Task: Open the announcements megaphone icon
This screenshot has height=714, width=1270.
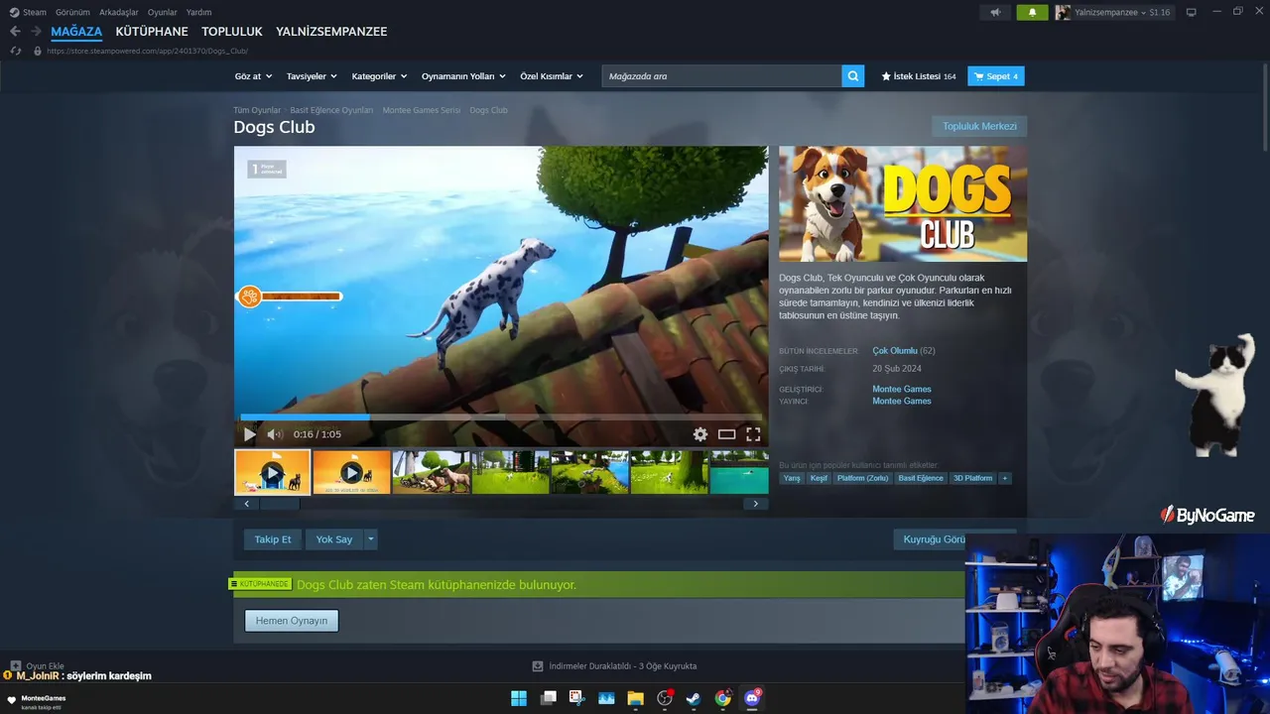Action: [995, 12]
